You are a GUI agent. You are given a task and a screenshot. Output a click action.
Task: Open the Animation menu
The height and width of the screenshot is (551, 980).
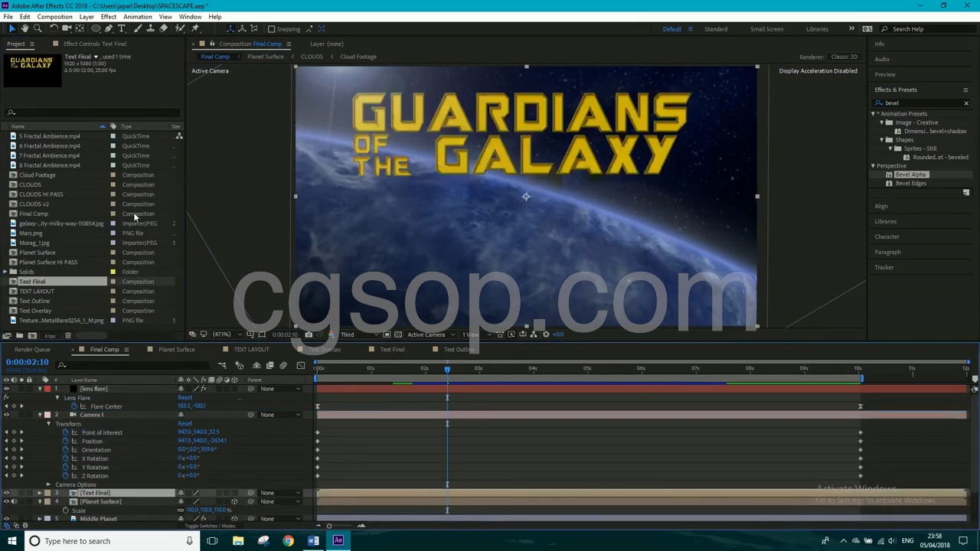point(137,17)
